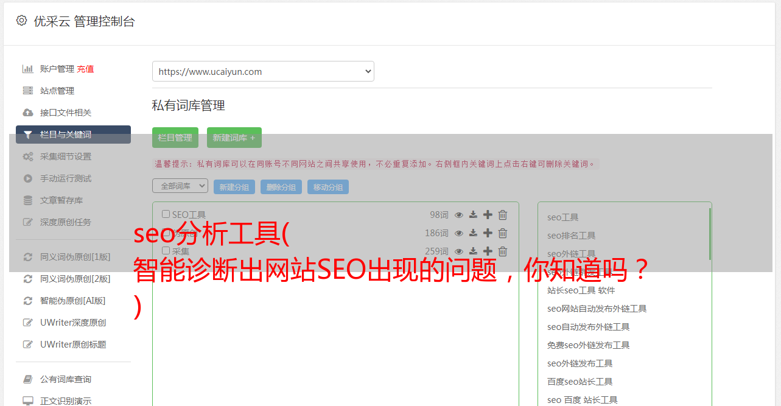Download the 采集 library with 259词
Viewport: 781px width, 406px height.
473,251
